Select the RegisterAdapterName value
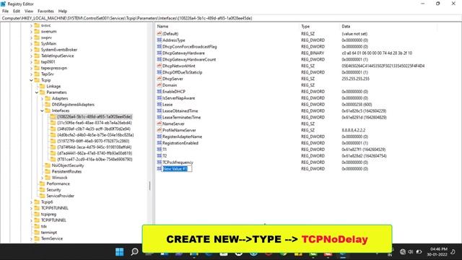 pyautogui.click(x=182, y=136)
